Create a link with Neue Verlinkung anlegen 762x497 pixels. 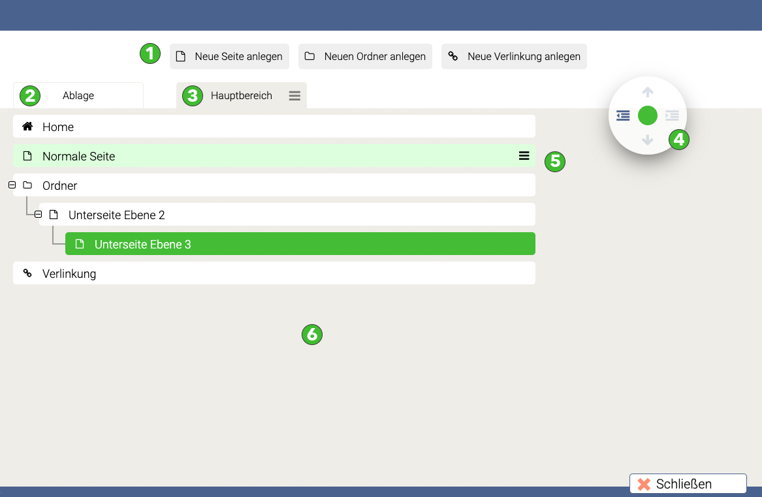click(514, 57)
